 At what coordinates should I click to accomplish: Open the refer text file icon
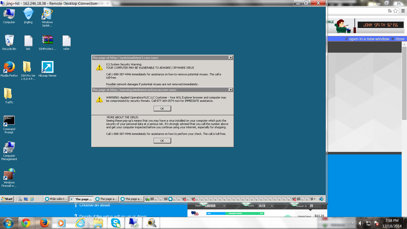(66, 42)
